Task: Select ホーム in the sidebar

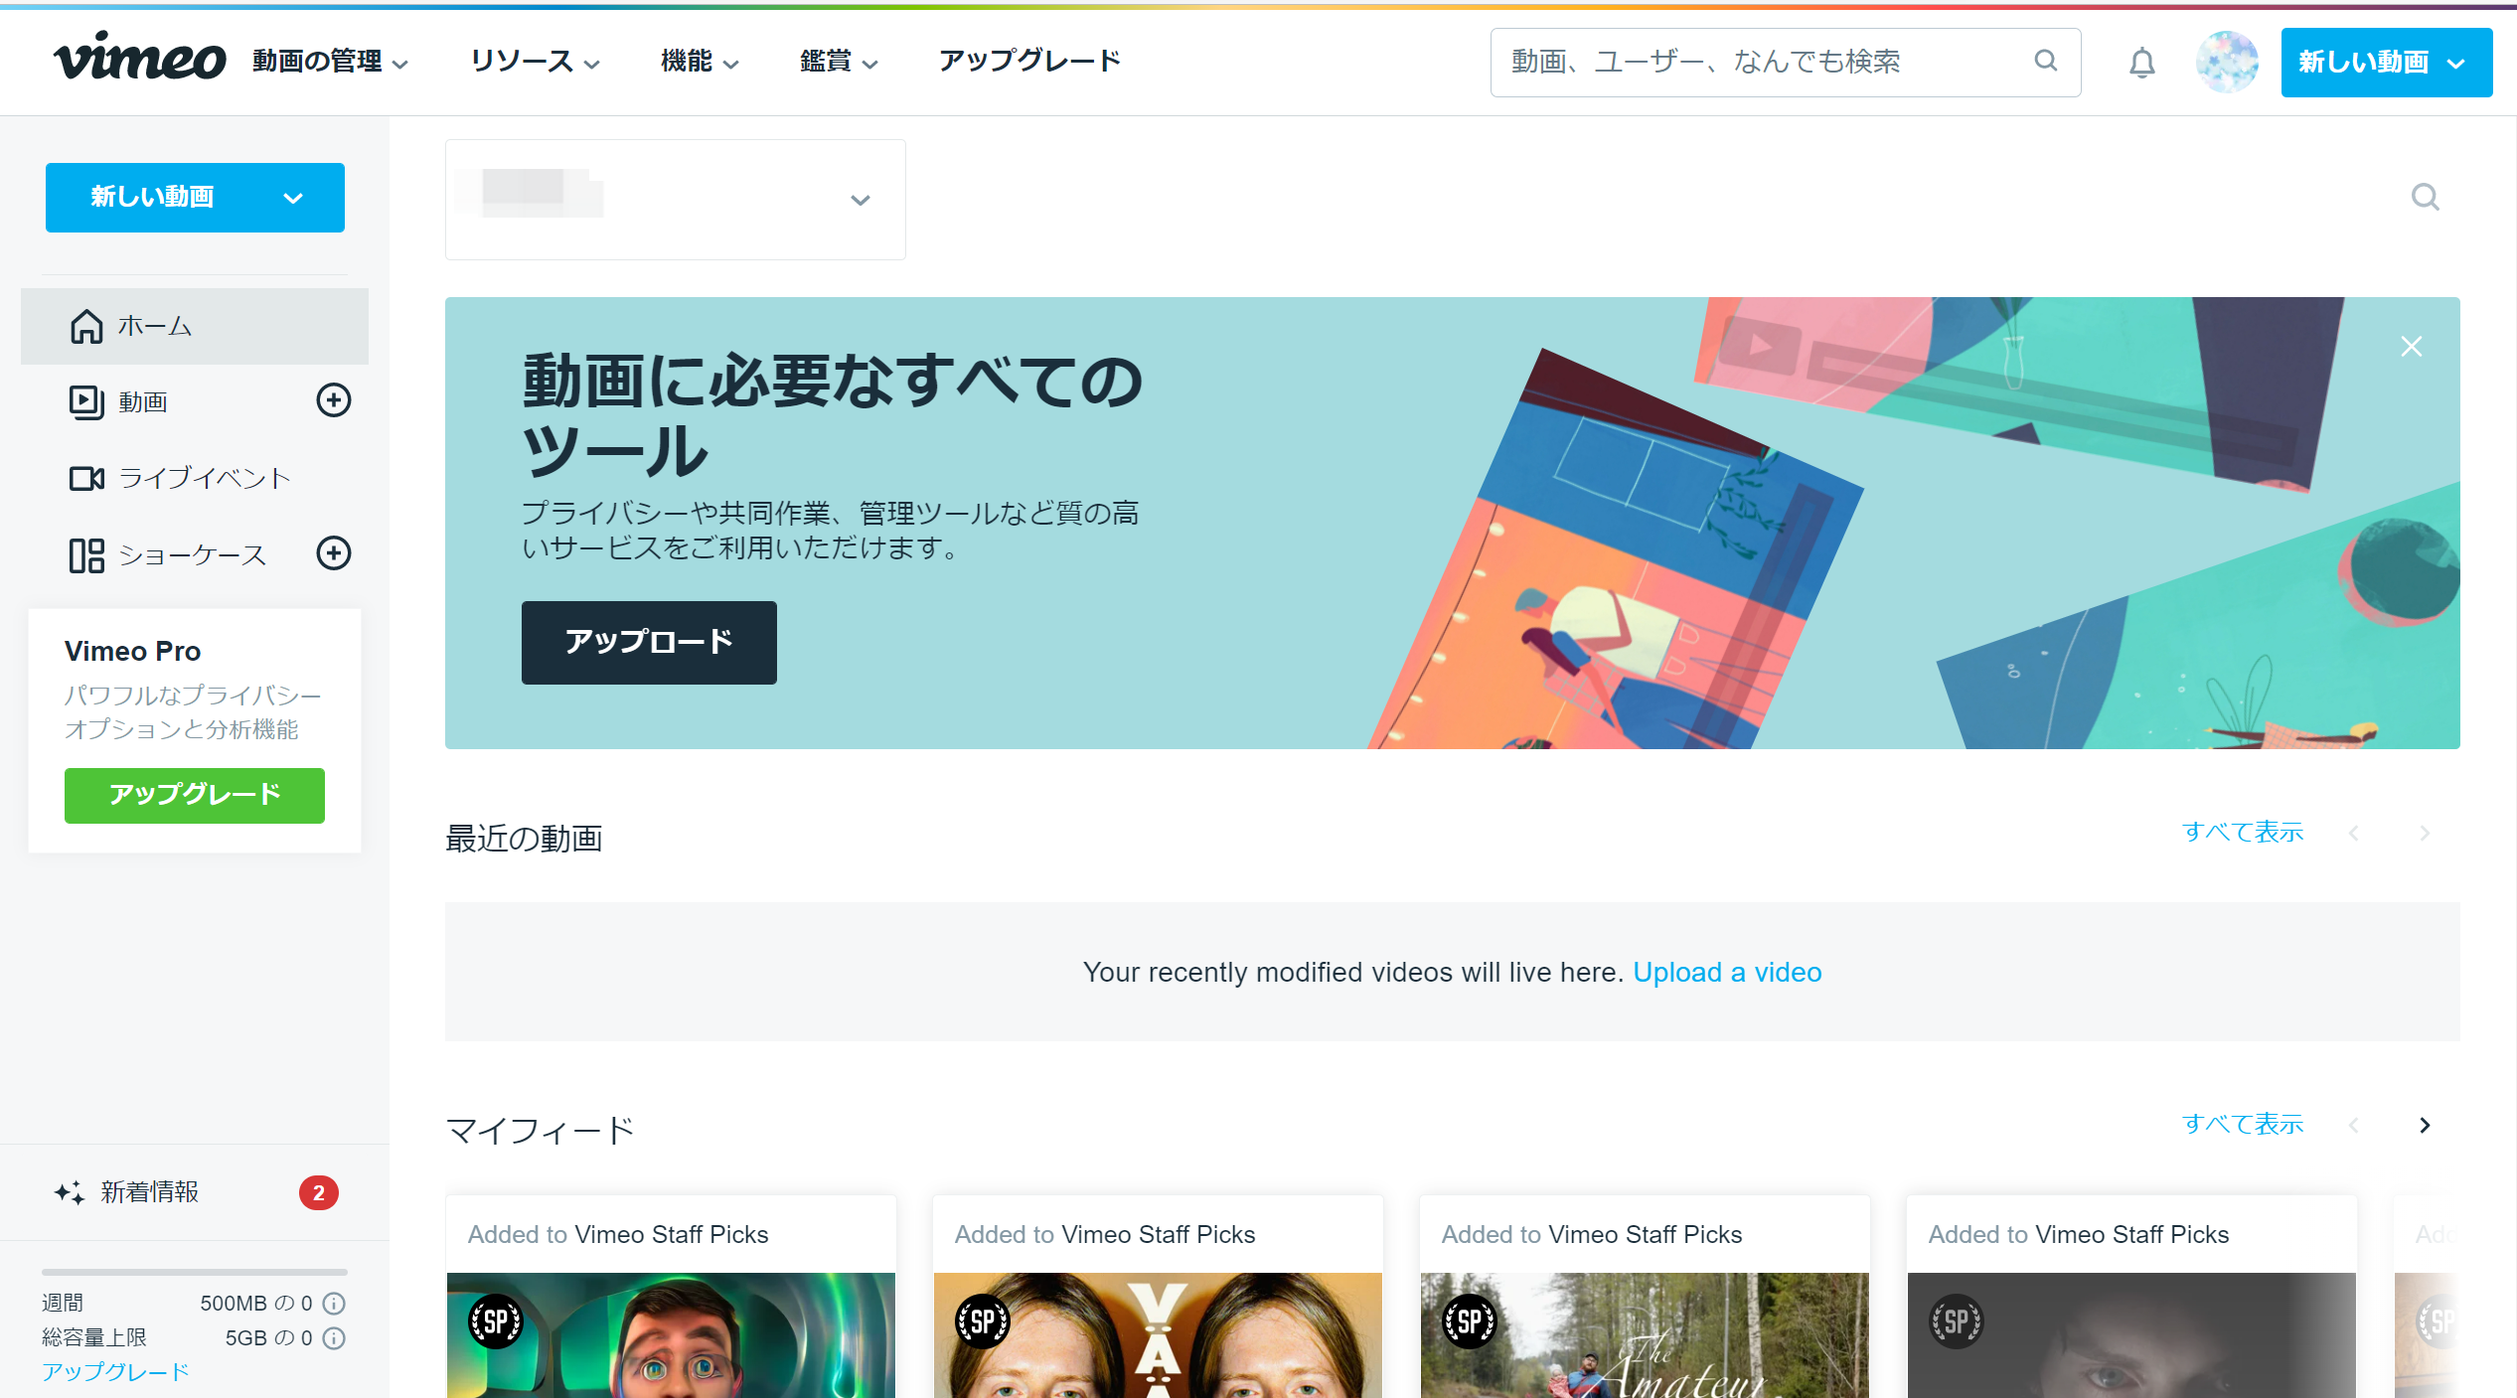Action: pos(195,326)
